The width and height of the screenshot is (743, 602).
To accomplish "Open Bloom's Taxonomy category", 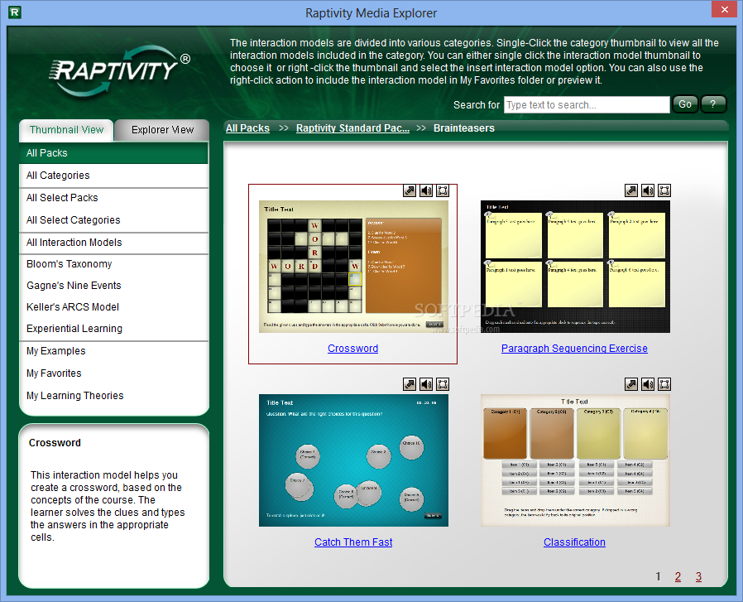I will click(x=113, y=264).
